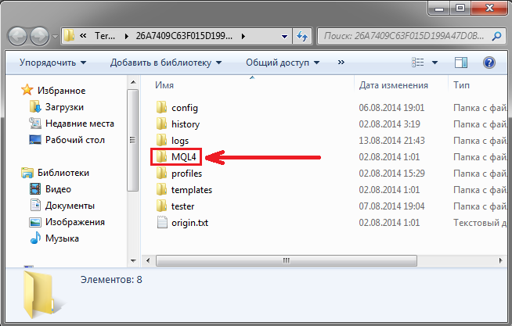Click date '13.08.2014 21:43' of logs

pos(391,141)
